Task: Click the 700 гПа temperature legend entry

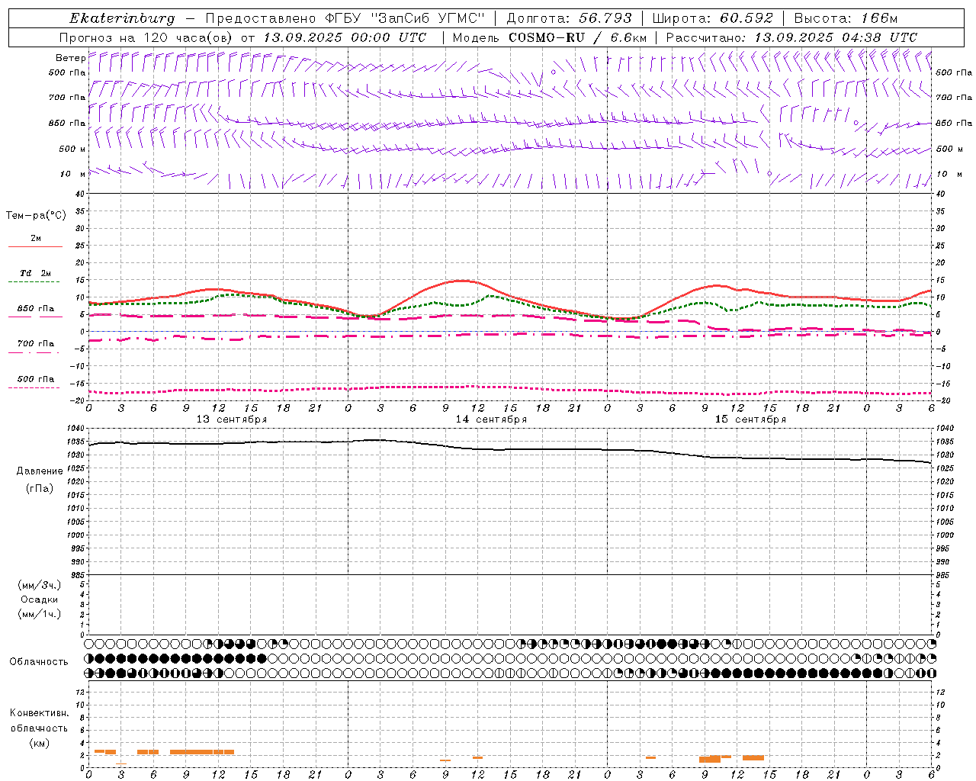Action: [35, 344]
